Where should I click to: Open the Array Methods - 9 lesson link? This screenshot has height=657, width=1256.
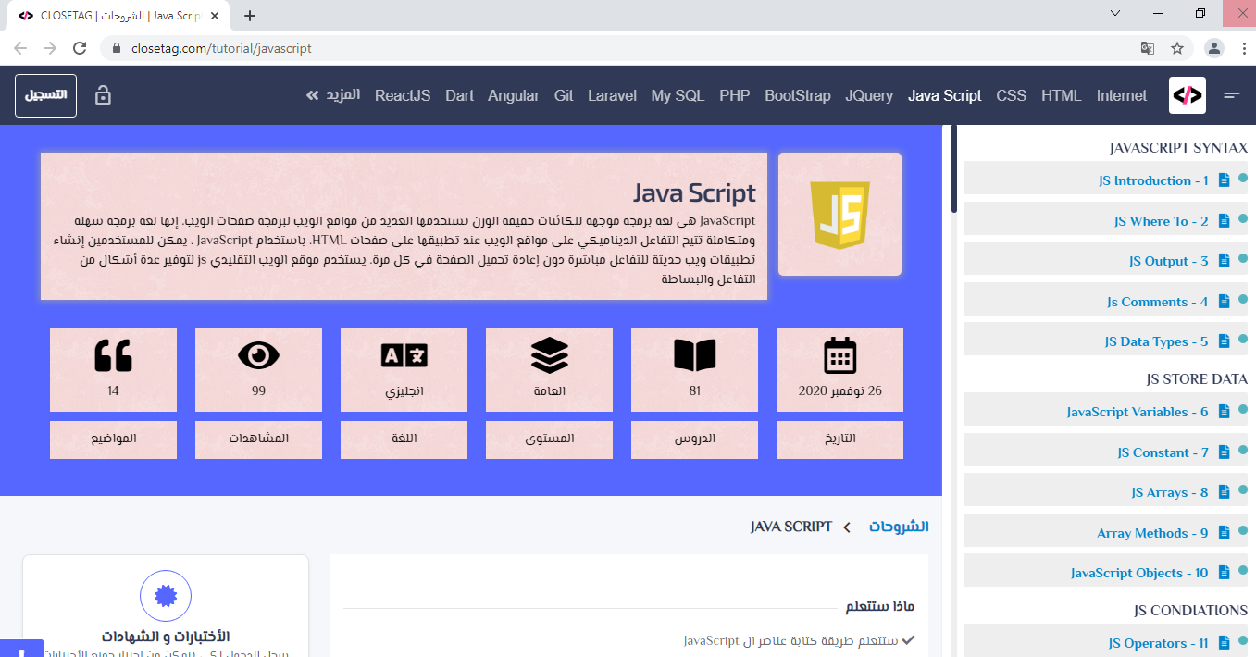click(1153, 533)
